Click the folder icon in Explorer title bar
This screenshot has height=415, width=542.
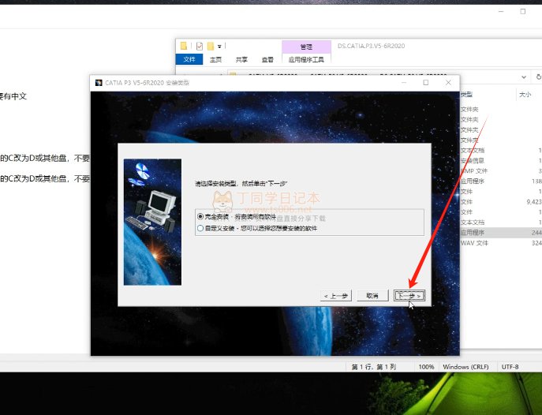point(184,46)
